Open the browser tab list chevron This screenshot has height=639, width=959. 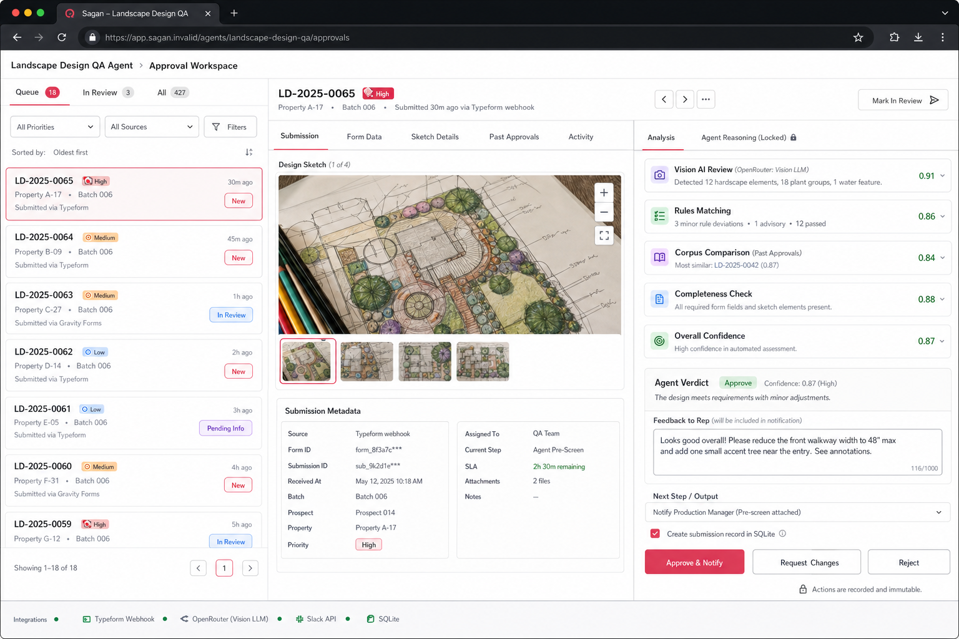pyautogui.click(x=945, y=13)
